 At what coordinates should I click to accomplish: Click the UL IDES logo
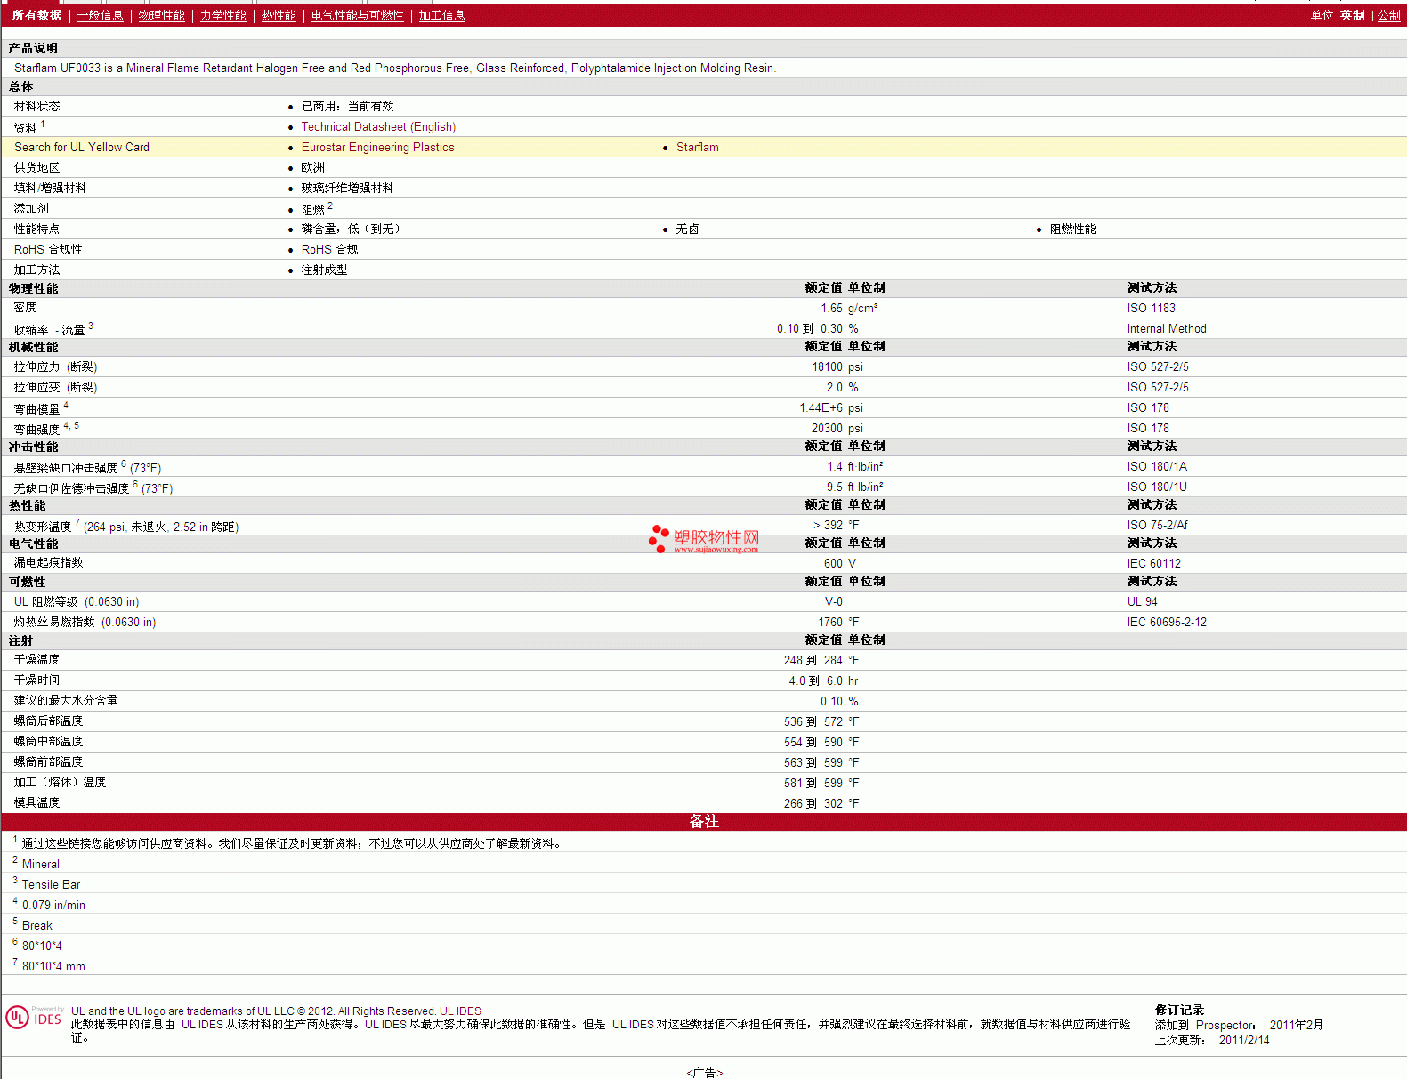(35, 1018)
